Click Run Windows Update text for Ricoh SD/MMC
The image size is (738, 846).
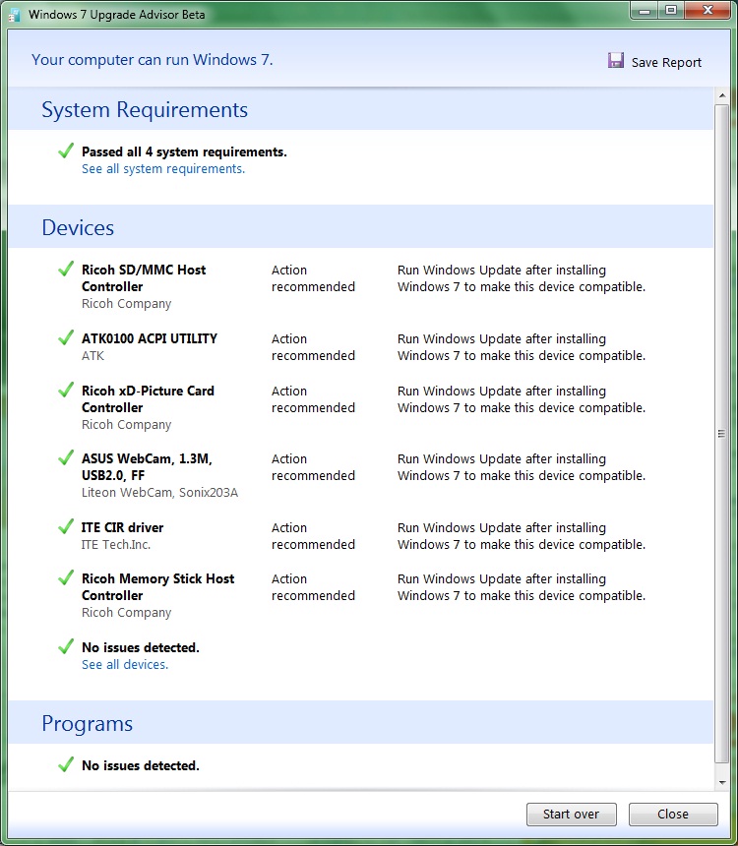click(x=522, y=278)
